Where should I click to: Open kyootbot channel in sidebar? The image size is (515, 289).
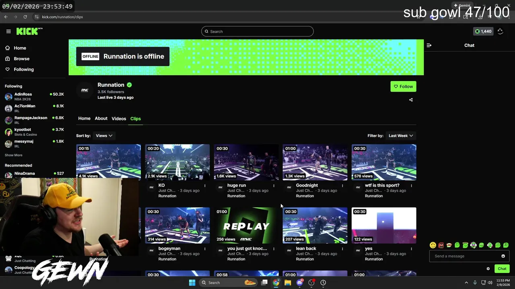(x=34, y=132)
